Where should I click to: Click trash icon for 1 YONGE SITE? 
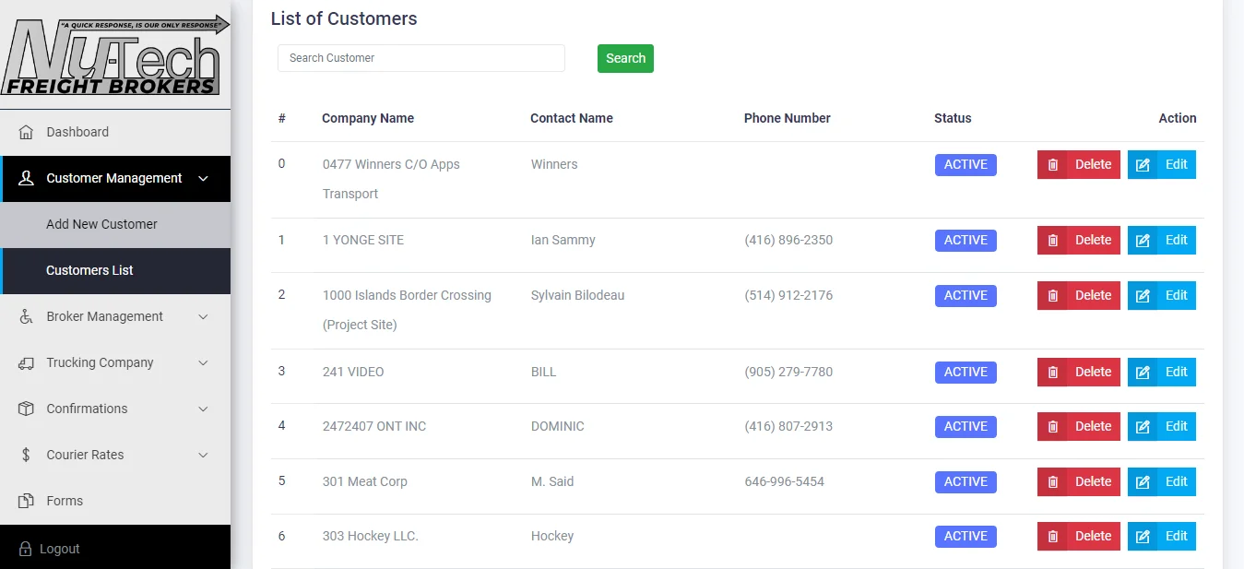[1052, 241]
